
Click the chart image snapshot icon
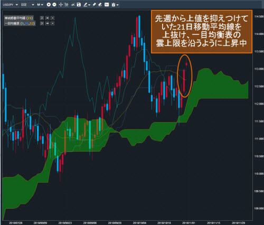click(x=107, y=5)
